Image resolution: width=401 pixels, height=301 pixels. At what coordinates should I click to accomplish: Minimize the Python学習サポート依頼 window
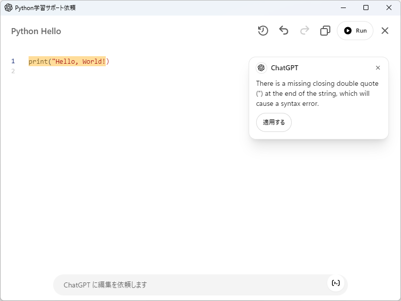343,8
